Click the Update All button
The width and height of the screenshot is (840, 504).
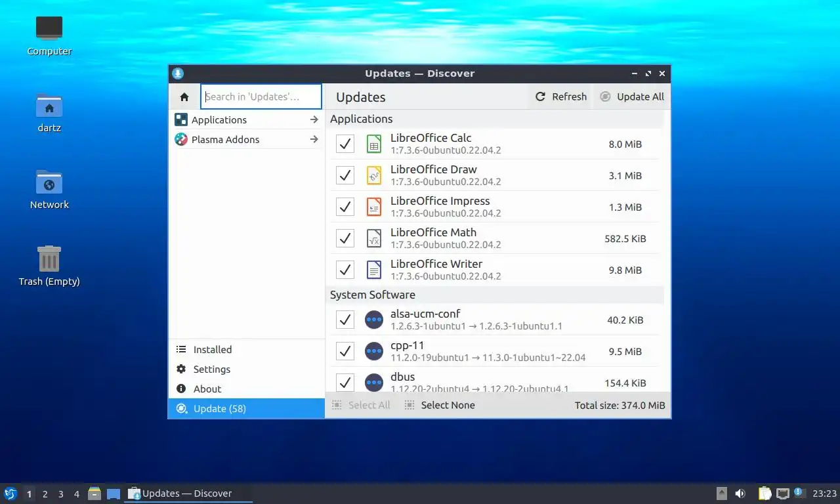pos(631,96)
